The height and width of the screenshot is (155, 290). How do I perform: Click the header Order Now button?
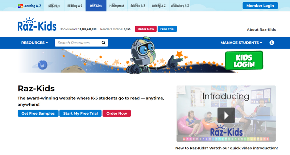coord(146,29)
